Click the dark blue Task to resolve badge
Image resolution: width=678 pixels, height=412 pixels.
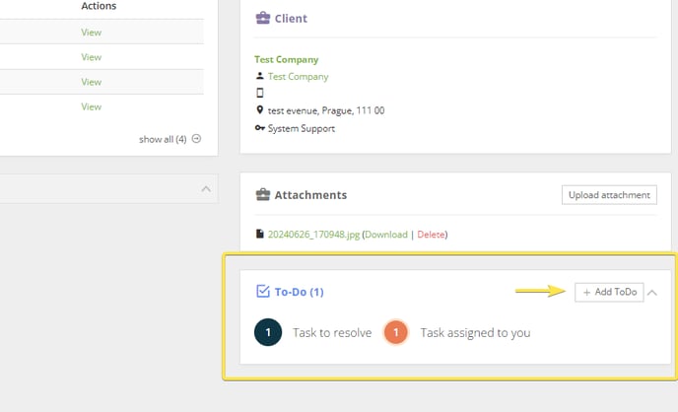pyautogui.click(x=268, y=332)
